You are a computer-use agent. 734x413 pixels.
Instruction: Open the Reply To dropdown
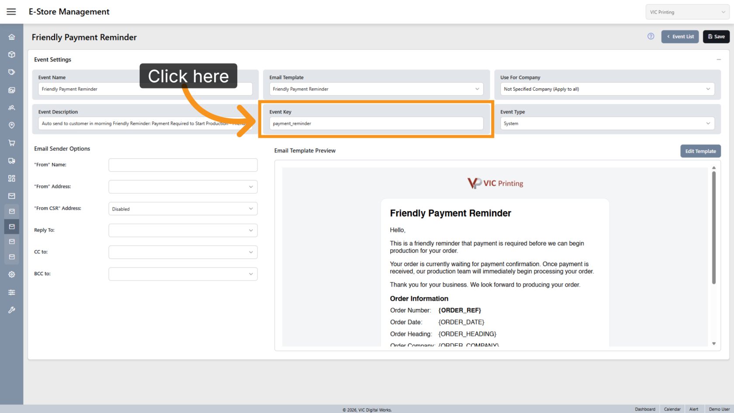(183, 230)
